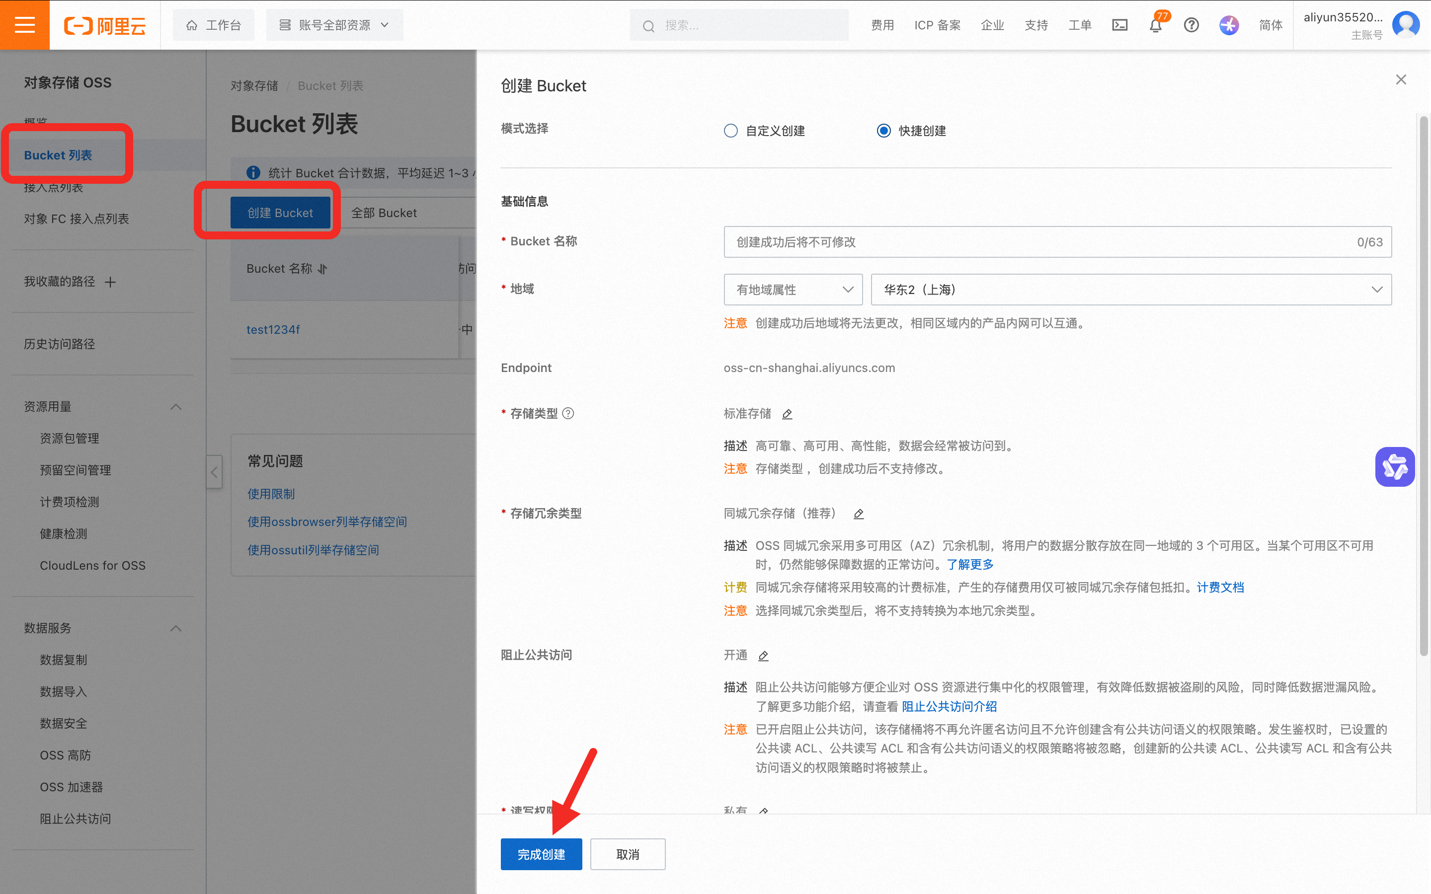The image size is (1431, 894).
Task: Open the notifications bell
Action: click(x=1155, y=25)
